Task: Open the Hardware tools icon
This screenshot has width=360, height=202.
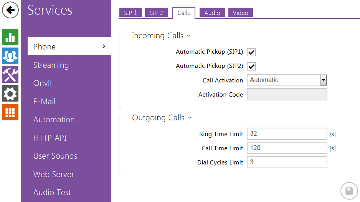Action: [10, 74]
